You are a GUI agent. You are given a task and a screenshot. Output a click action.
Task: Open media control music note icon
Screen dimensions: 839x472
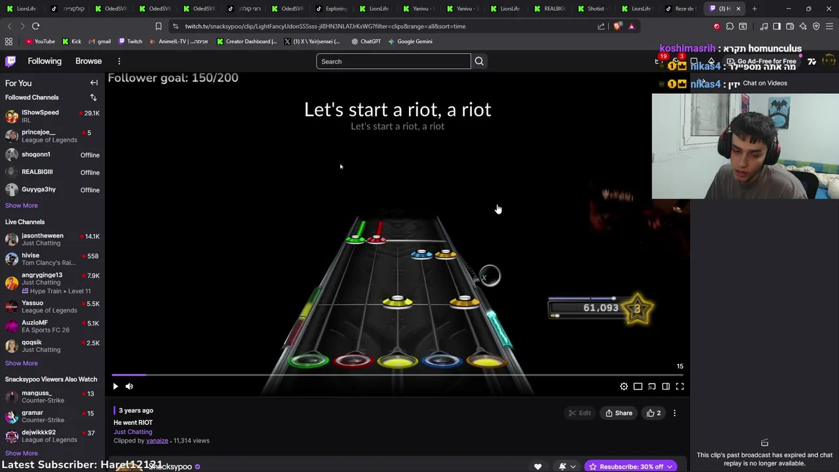pyautogui.click(x=764, y=26)
